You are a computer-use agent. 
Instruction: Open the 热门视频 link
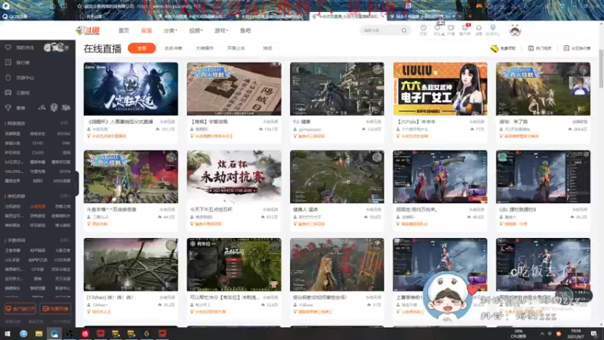540,48
